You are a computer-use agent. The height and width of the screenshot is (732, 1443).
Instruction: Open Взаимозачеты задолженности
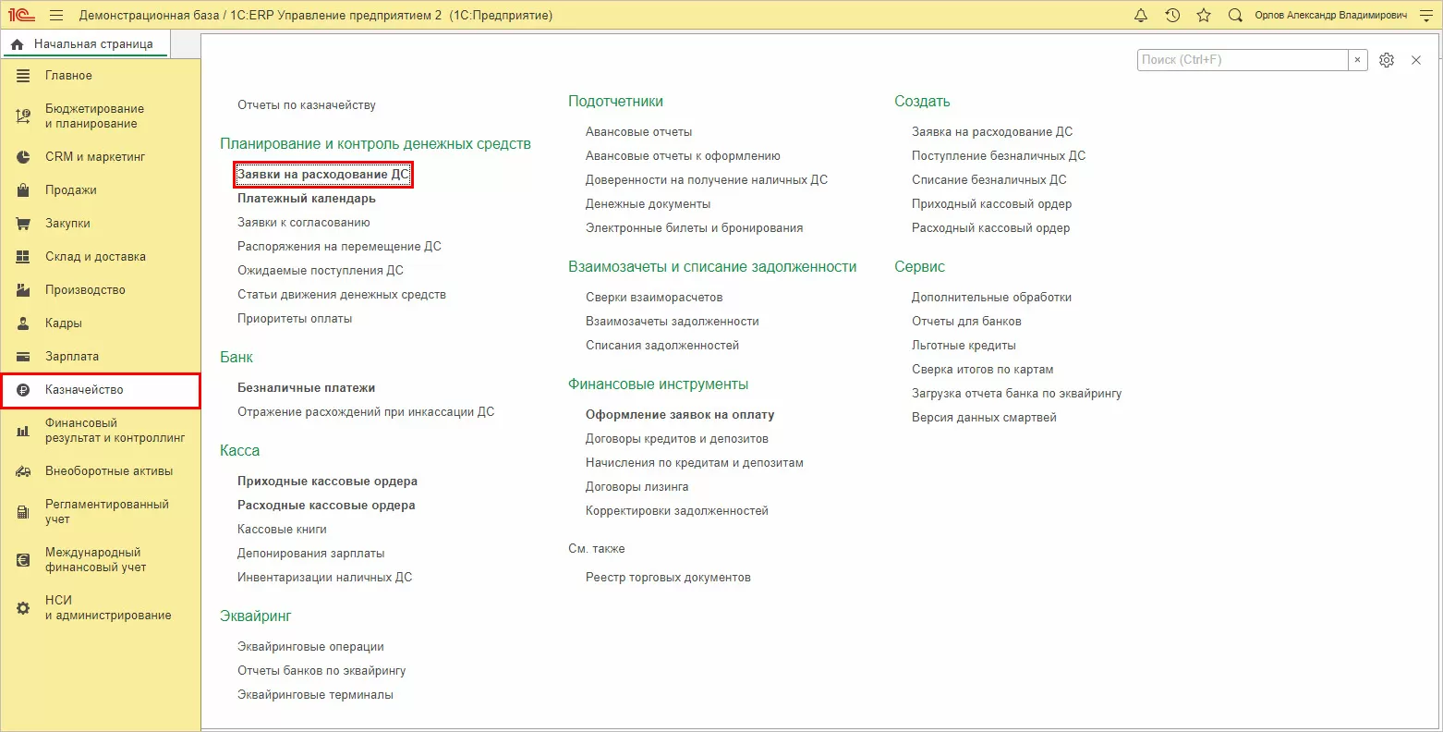click(x=673, y=322)
